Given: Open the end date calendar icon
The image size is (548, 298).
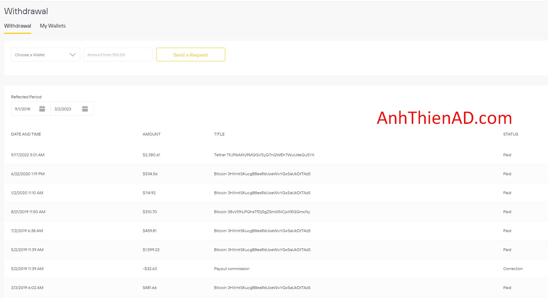Looking at the screenshot, I should 85,109.
